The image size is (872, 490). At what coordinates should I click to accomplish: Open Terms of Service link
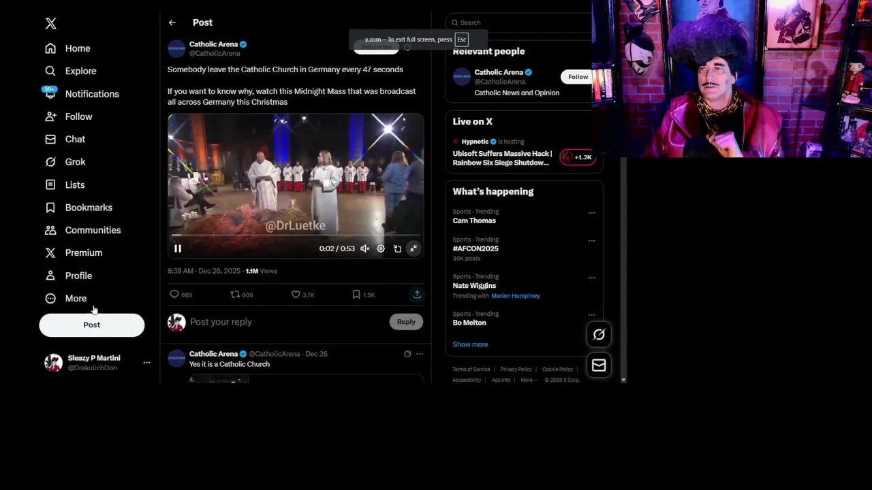[x=471, y=370]
